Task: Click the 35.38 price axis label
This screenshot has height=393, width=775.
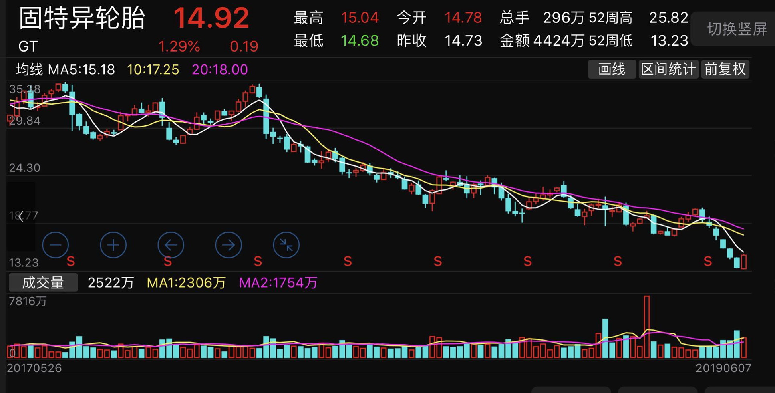Action: click(x=25, y=89)
